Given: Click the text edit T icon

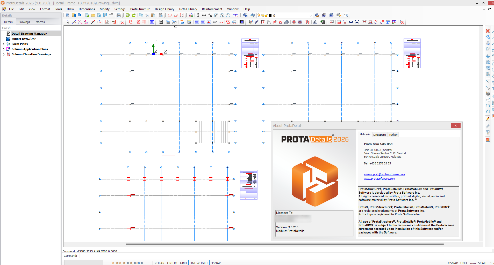Looking at the screenshot, I should click(488, 132).
